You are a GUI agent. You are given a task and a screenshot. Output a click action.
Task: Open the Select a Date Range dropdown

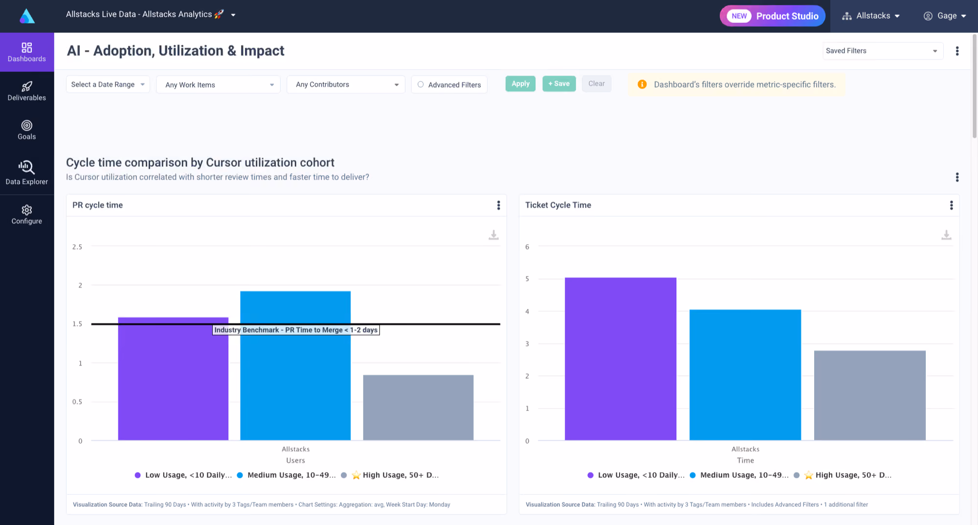pyautogui.click(x=108, y=85)
